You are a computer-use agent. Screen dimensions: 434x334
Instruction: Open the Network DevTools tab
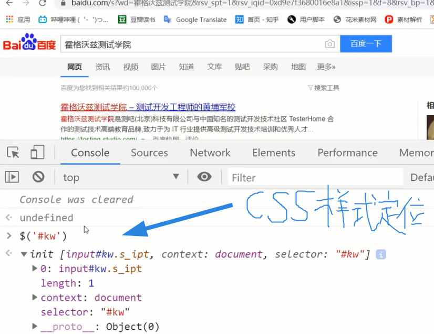click(210, 153)
